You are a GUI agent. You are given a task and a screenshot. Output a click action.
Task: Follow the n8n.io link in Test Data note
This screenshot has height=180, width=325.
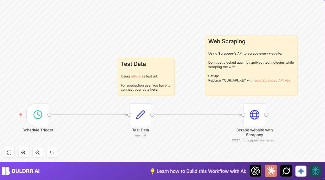coord(135,76)
